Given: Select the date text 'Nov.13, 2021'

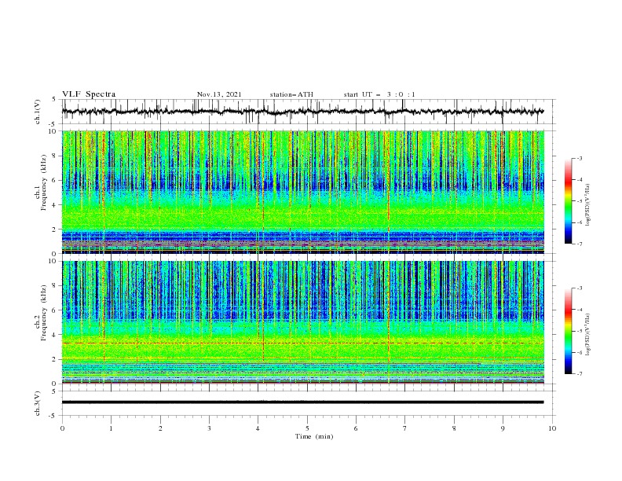Looking at the screenshot, I should pos(219,94).
